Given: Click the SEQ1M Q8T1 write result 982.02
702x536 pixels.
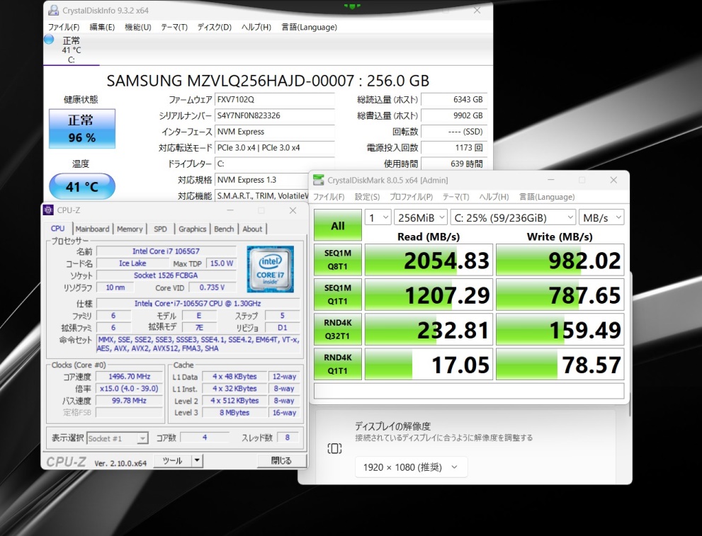Looking at the screenshot, I should 560,259.
